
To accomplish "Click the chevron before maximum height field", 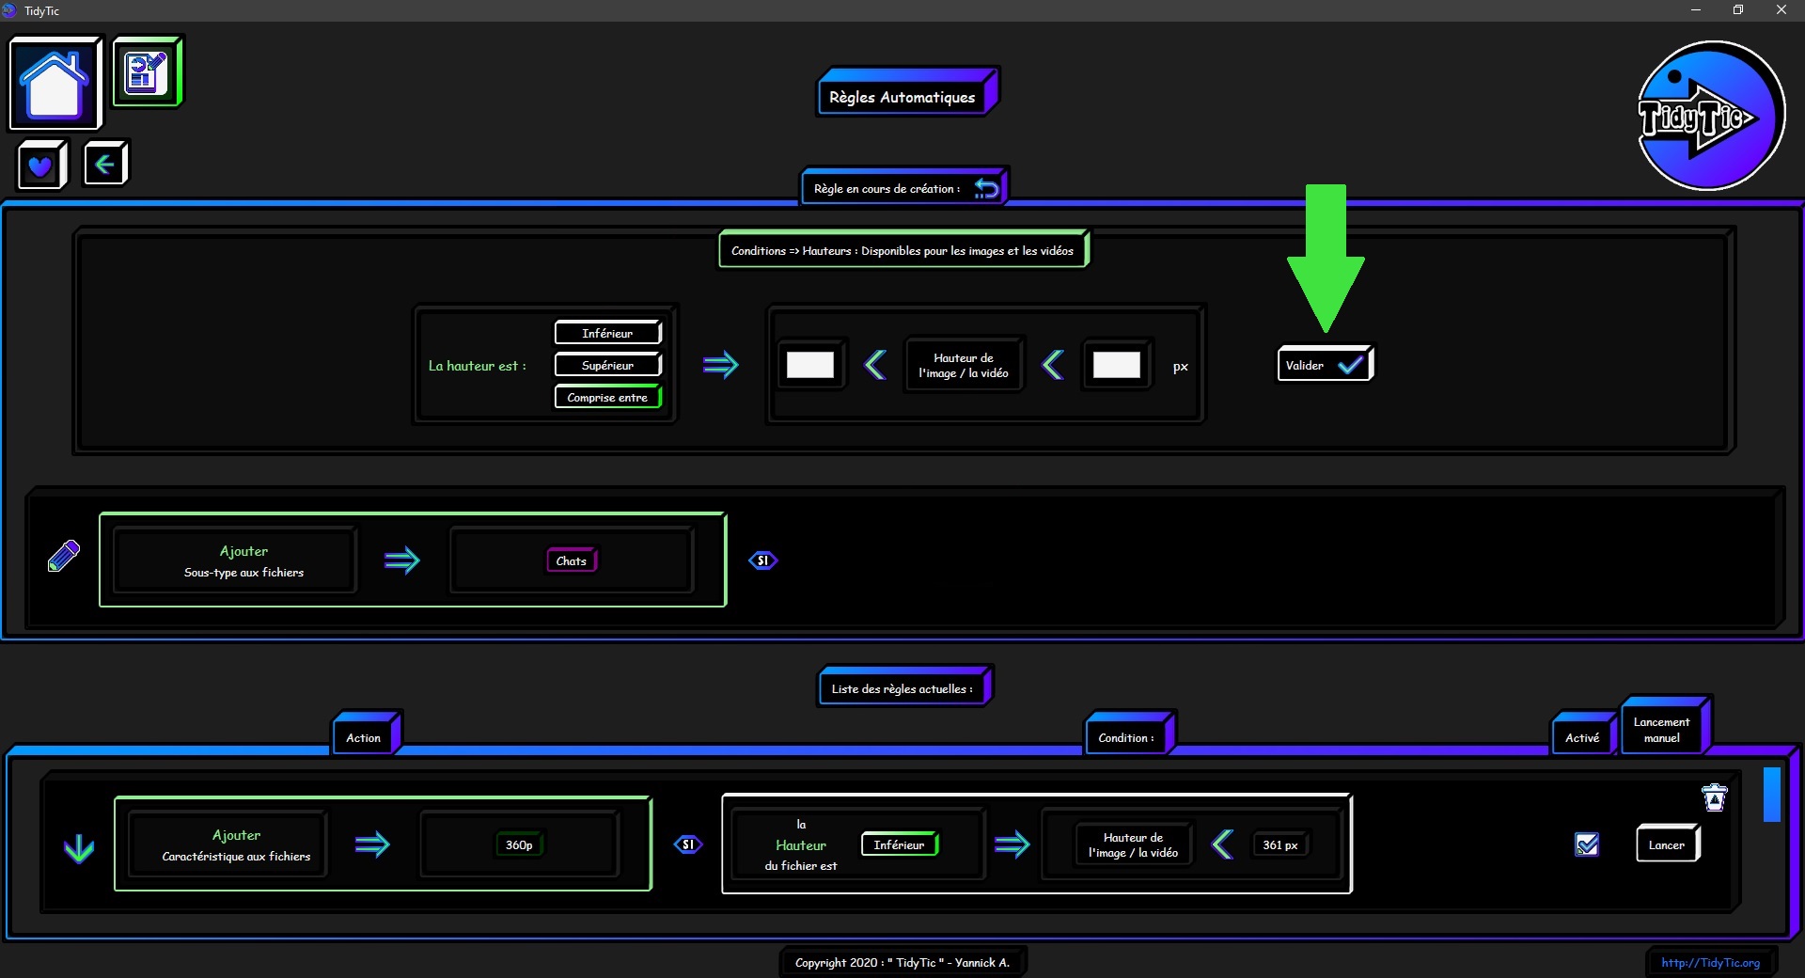I will click(x=1054, y=365).
